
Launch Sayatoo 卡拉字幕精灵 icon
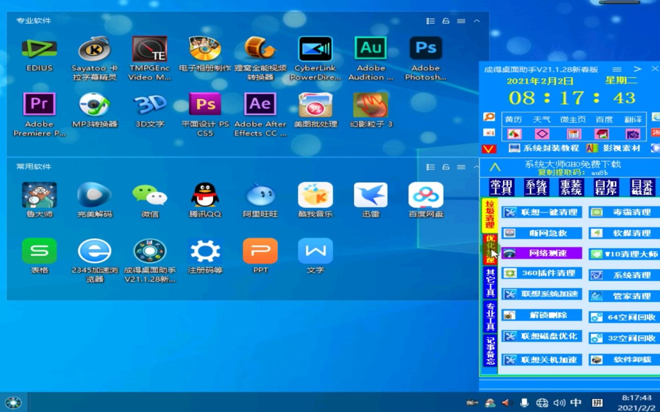(94, 49)
